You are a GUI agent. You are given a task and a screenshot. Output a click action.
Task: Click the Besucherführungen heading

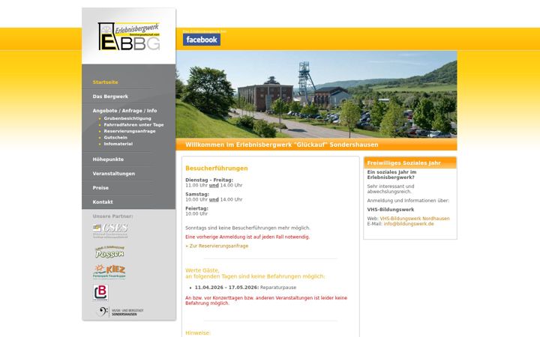click(x=216, y=168)
